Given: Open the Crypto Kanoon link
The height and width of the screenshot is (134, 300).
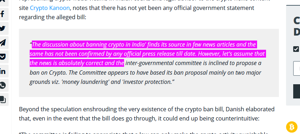Looking at the screenshot, I should (x=50, y=8).
